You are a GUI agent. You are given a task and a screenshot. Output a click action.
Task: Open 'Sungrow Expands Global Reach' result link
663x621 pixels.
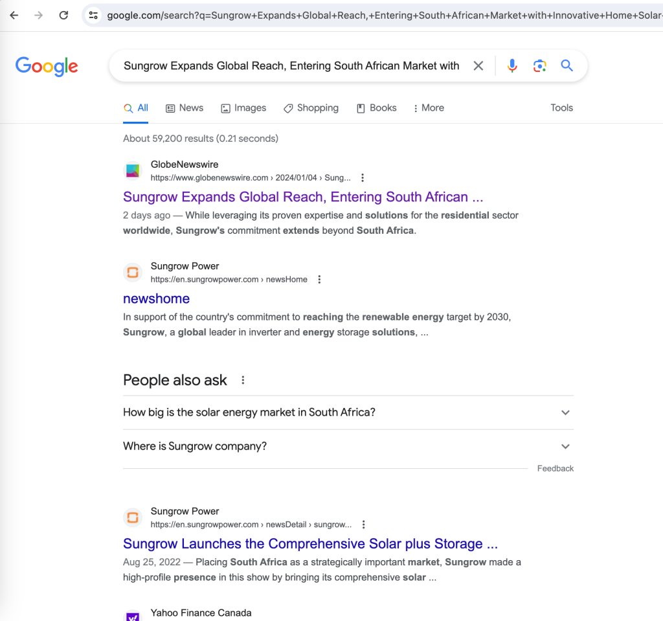tap(303, 197)
